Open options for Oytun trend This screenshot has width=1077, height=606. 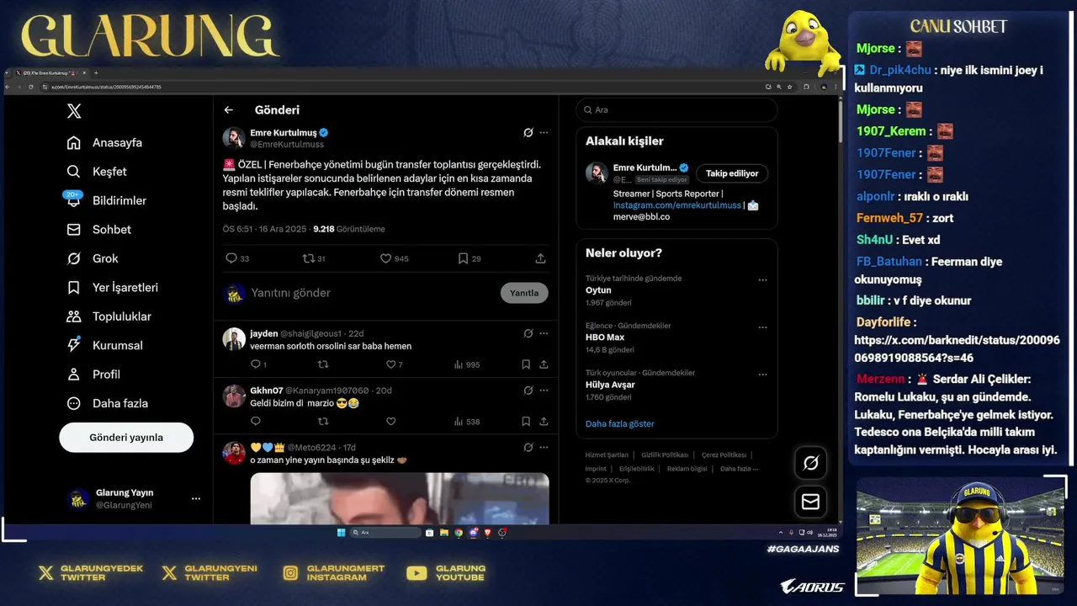pos(762,280)
